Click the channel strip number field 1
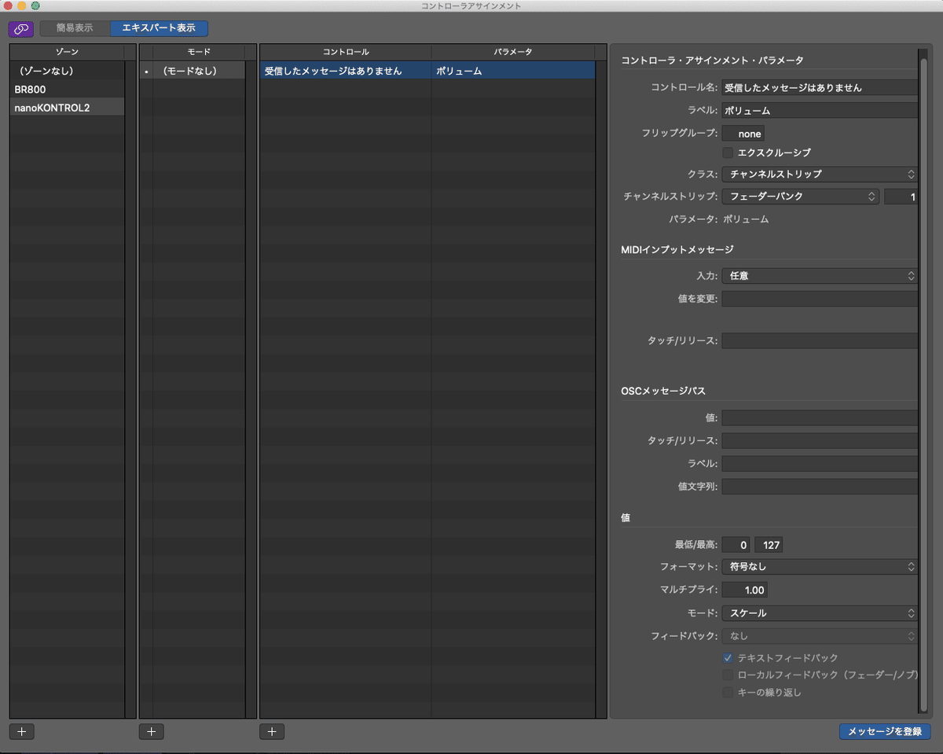Image resolution: width=943 pixels, height=754 pixels. 901,197
